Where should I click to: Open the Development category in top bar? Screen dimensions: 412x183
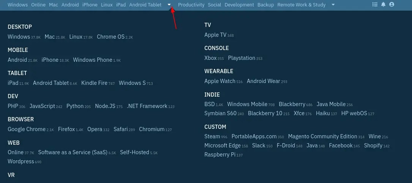coord(239,5)
